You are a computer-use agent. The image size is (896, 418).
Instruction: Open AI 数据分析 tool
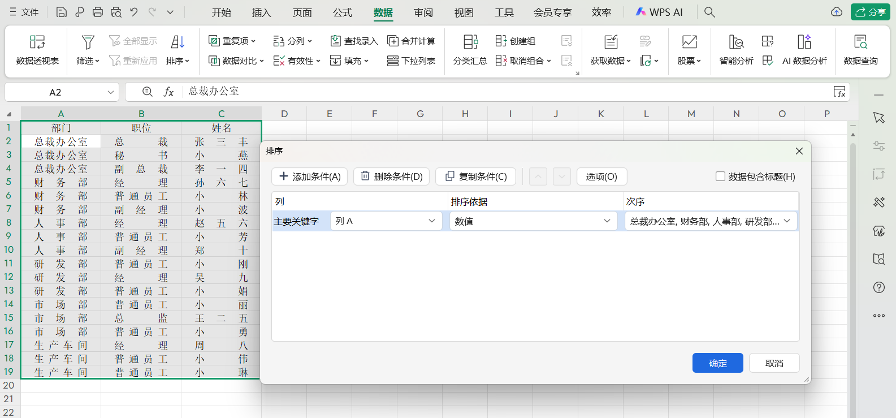click(x=804, y=42)
